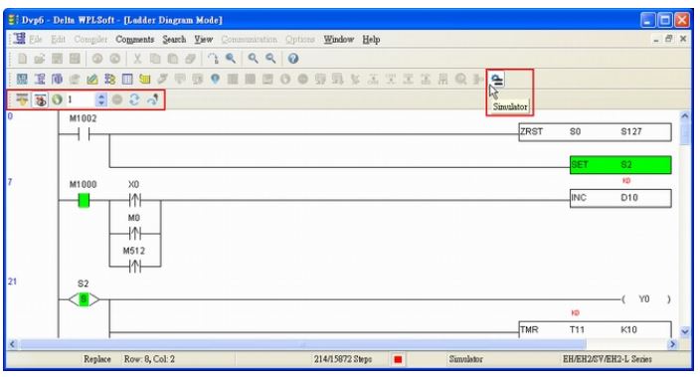This screenshot has width=700, height=377.
Task: Click the step-arrow icon after refresh
Action: tap(153, 99)
